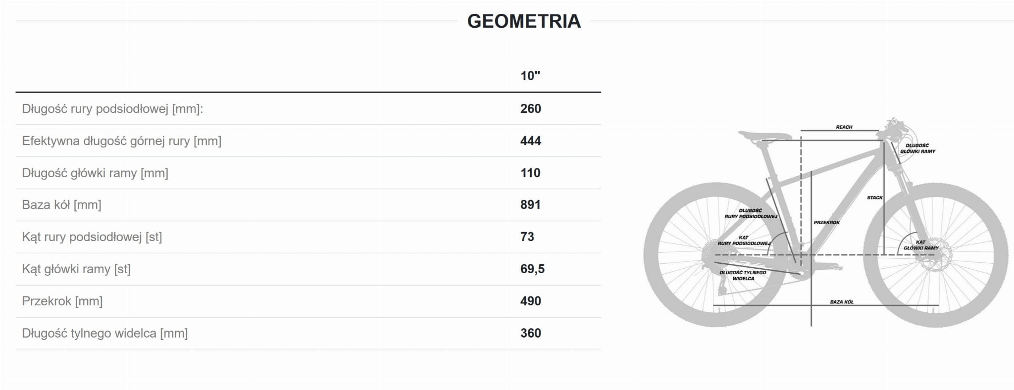The image size is (1014, 390).
Task: Click the BAZA KÓŁ label under the bike
Action: [841, 302]
